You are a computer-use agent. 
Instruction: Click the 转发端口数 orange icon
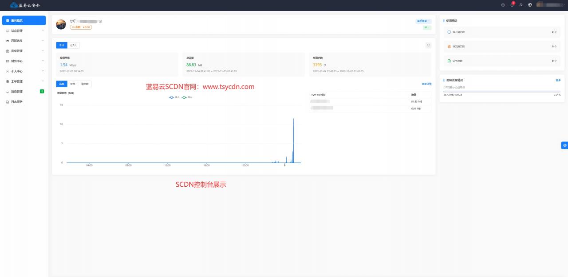tap(449, 46)
